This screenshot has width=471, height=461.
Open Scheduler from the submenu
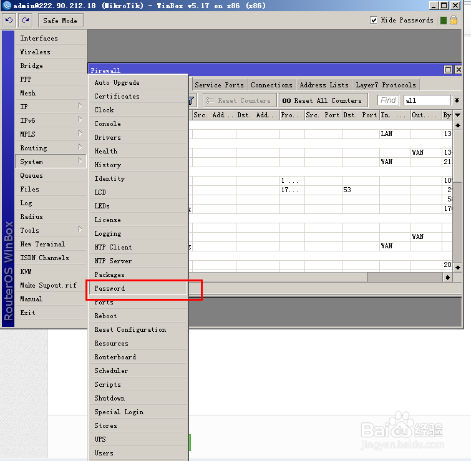138,371
